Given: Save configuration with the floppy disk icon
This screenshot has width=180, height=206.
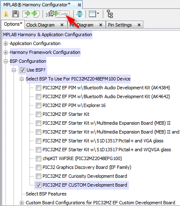Looking at the screenshot, I should pyautogui.click(x=16, y=14).
